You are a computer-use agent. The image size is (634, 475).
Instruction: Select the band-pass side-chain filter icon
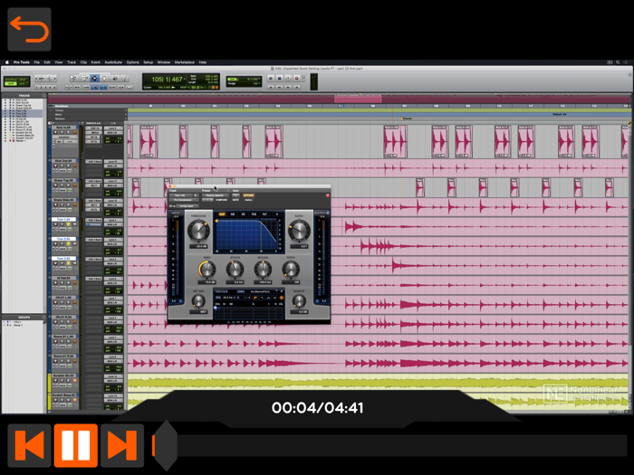[x=268, y=298]
